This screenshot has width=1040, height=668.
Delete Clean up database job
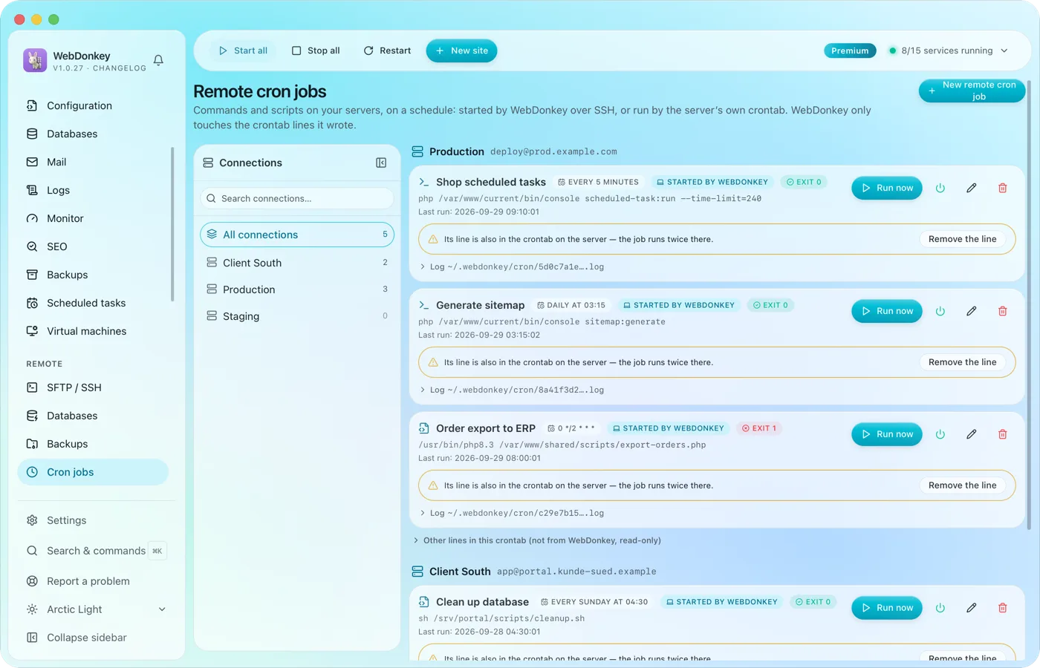pyautogui.click(x=1002, y=608)
